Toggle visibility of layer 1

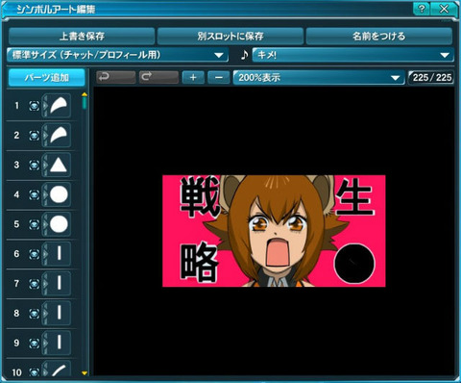pos(35,106)
